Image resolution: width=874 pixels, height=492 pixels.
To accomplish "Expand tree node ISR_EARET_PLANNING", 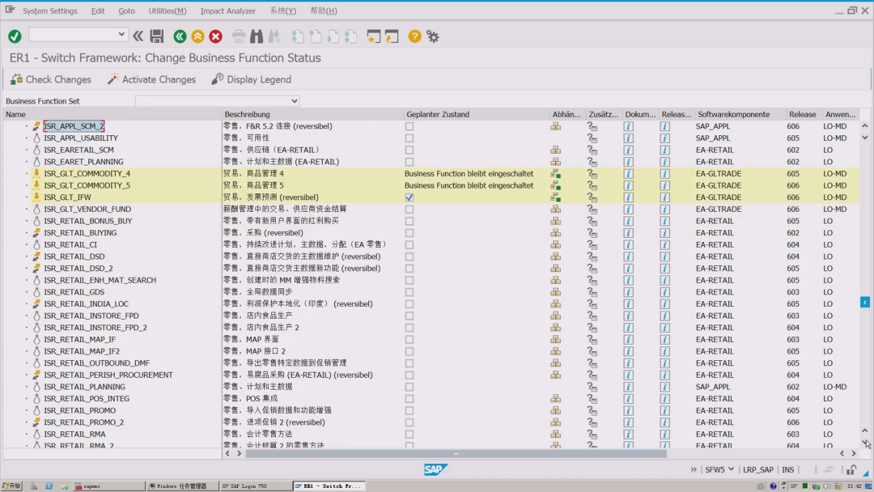I will (x=26, y=162).
